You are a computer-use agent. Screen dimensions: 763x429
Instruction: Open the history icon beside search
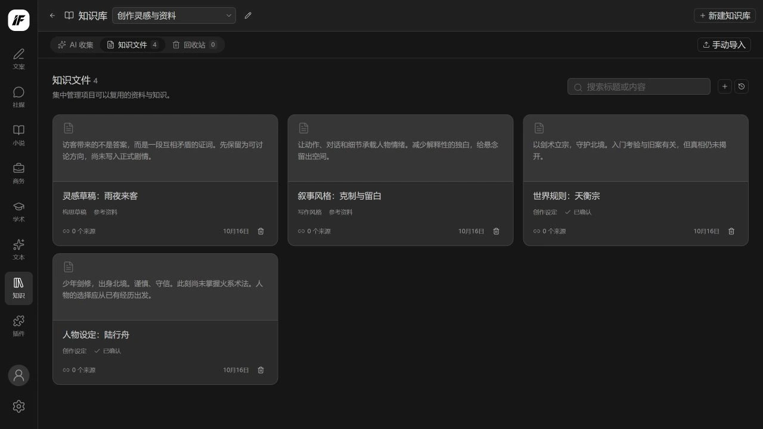(742, 86)
